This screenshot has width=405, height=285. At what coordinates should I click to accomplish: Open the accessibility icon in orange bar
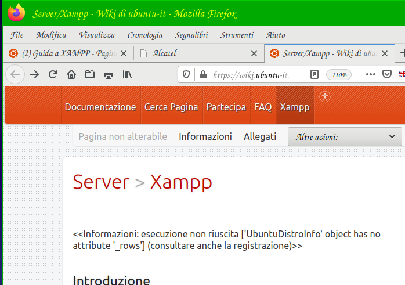click(325, 97)
